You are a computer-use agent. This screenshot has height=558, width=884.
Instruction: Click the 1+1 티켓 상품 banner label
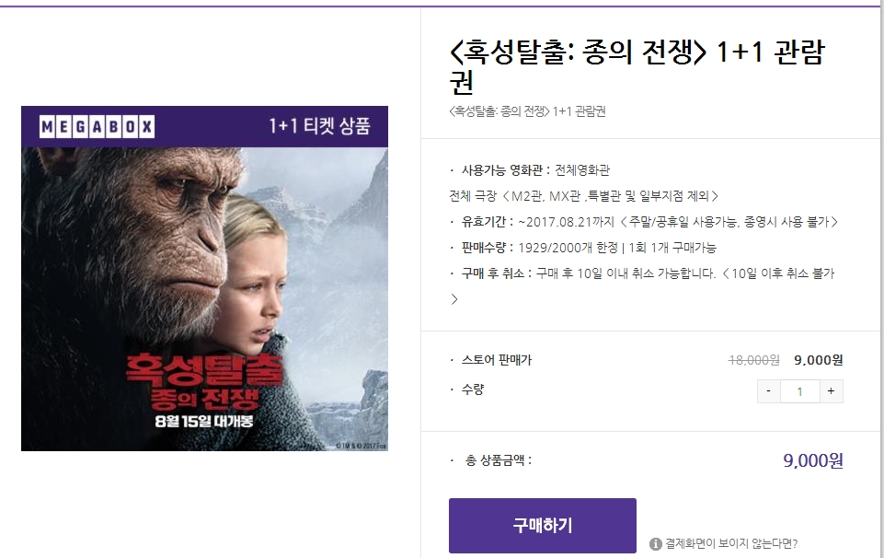(x=319, y=125)
